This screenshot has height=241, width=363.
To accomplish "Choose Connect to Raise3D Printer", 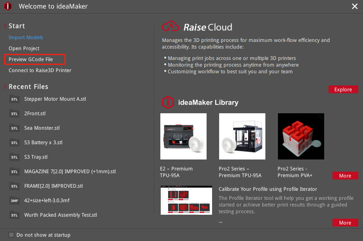I will click(x=40, y=71).
